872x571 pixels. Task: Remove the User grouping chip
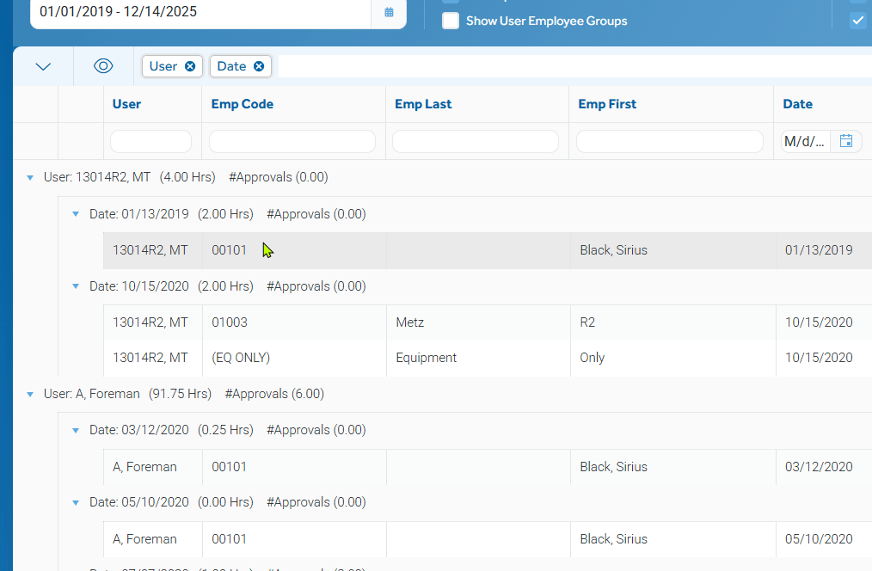click(x=190, y=66)
